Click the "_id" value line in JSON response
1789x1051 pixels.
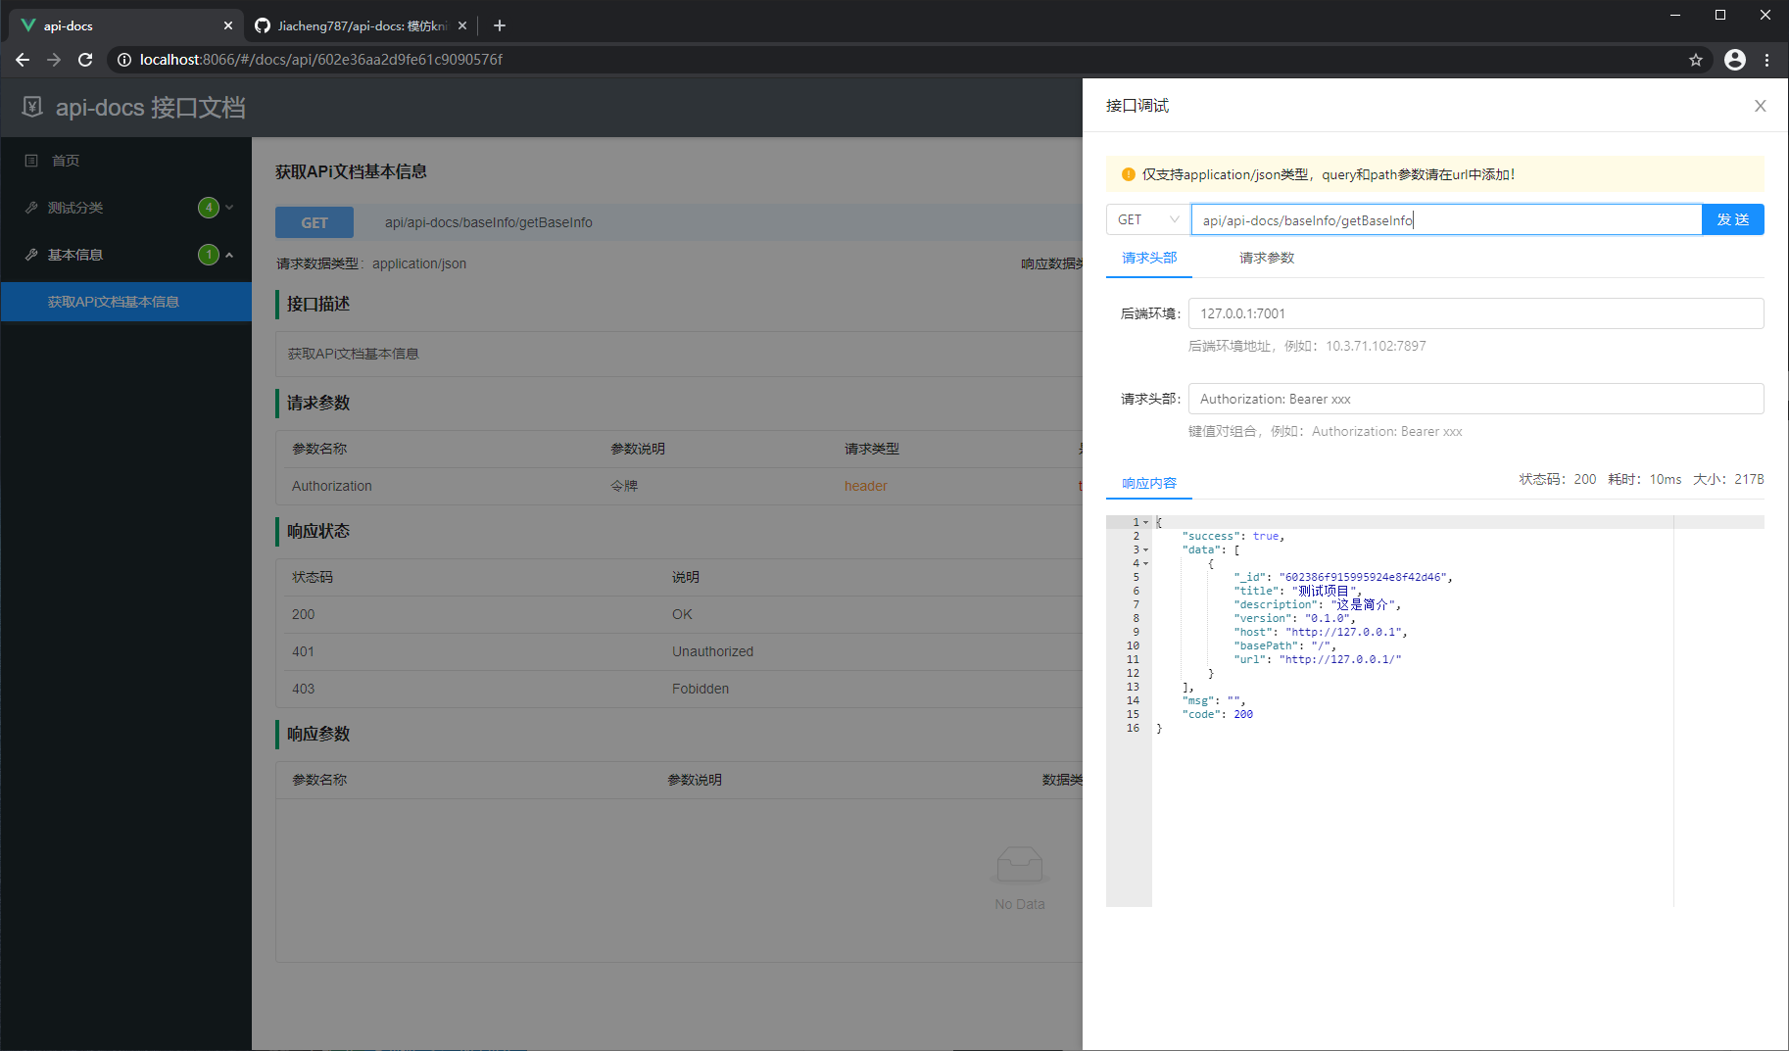click(x=1343, y=577)
